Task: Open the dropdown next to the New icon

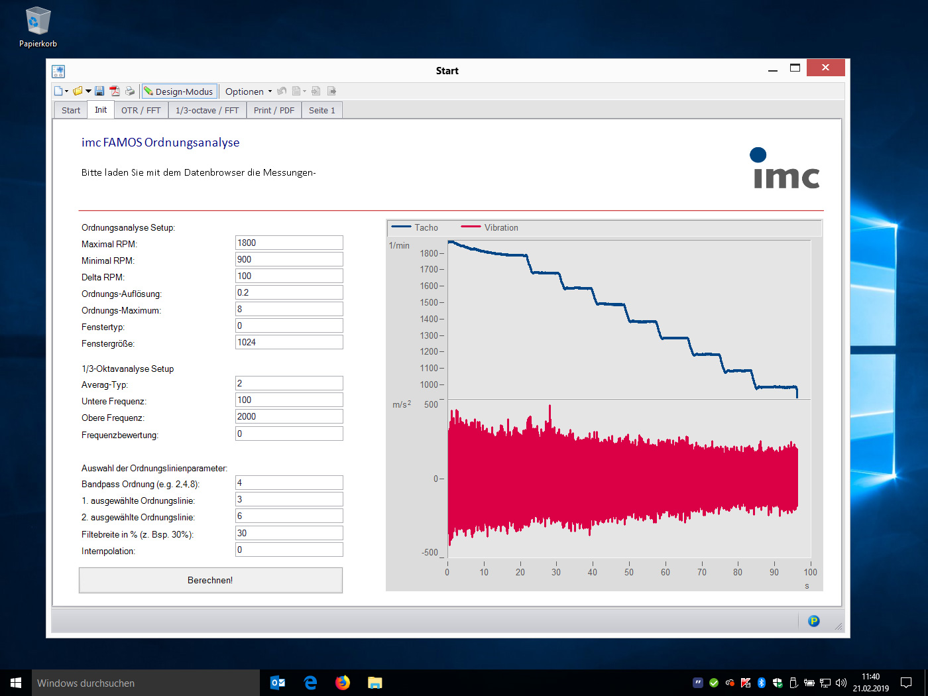Action: [66, 91]
